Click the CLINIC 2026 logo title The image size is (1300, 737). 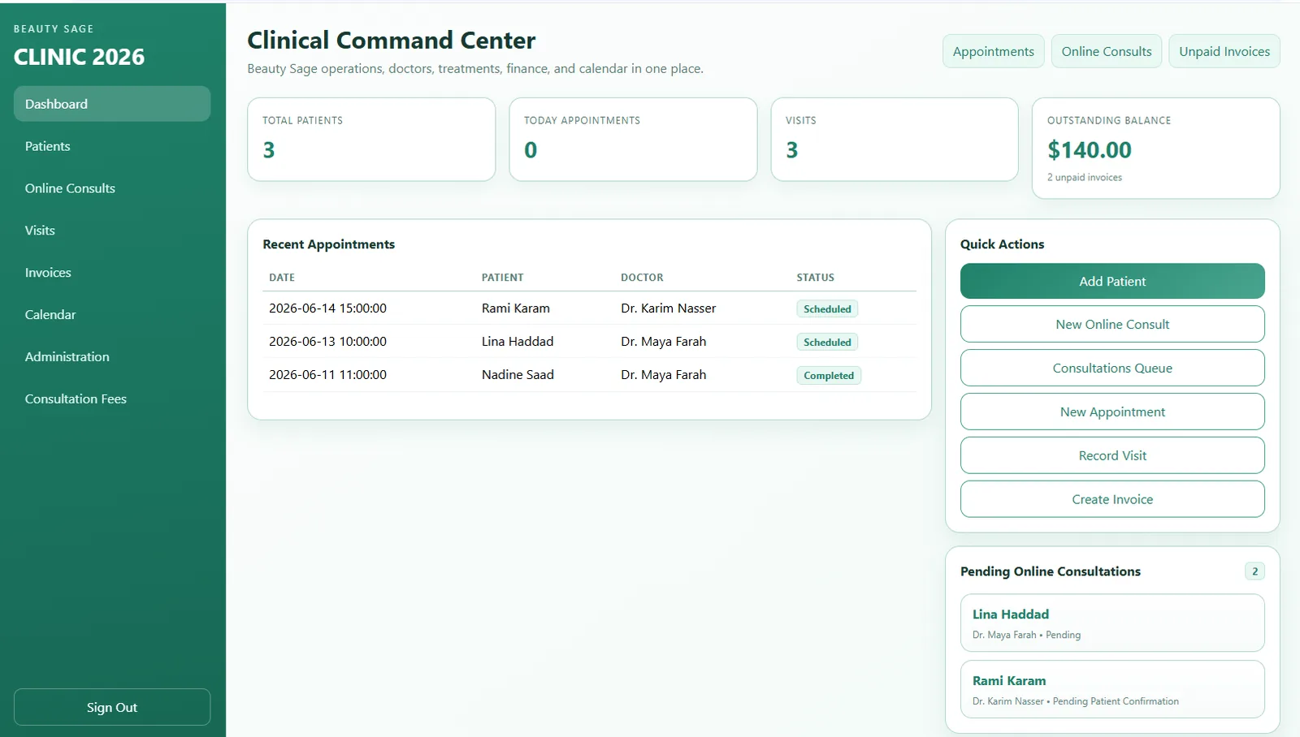[79, 57]
